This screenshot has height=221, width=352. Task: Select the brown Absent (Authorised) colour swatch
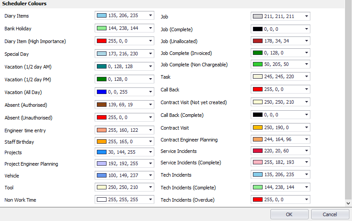pyautogui.click(x=101, y=105)
